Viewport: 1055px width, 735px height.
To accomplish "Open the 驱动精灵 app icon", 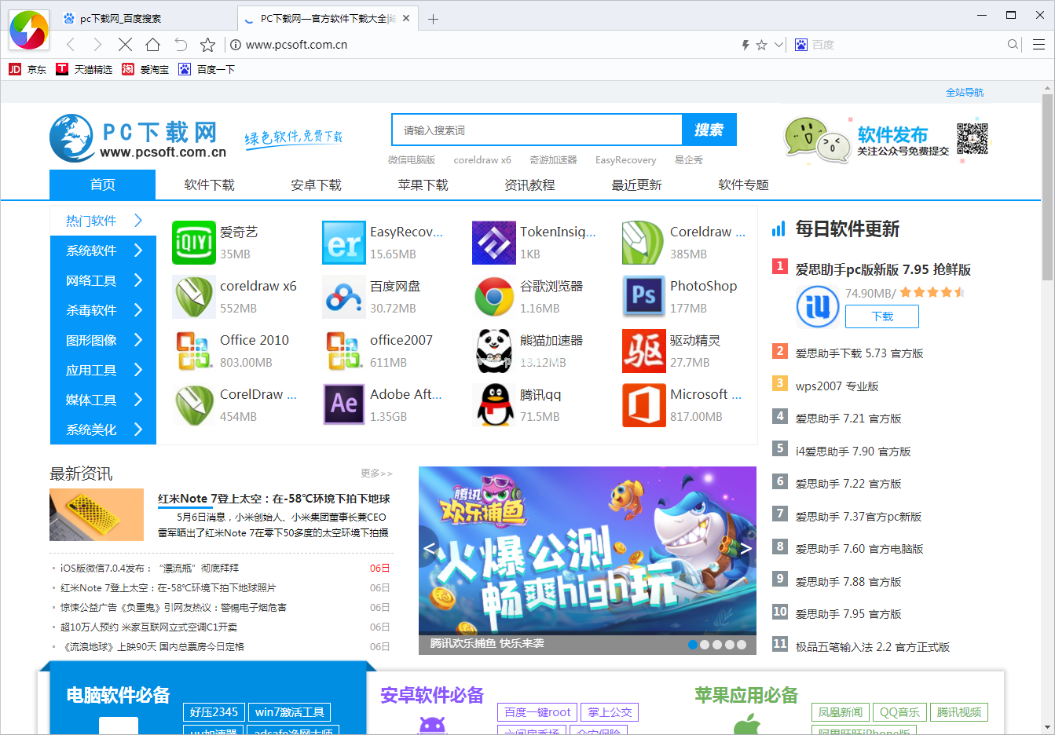I will point(643,351).
